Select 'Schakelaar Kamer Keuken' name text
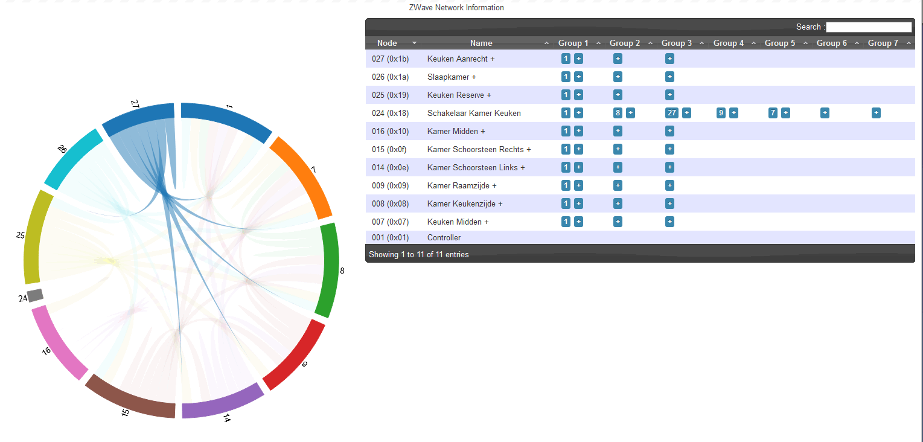This screenshot has width=923, height=442. tap(474, 113)
